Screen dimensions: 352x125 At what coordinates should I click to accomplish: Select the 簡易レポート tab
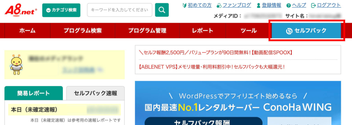tap(34, 93)
